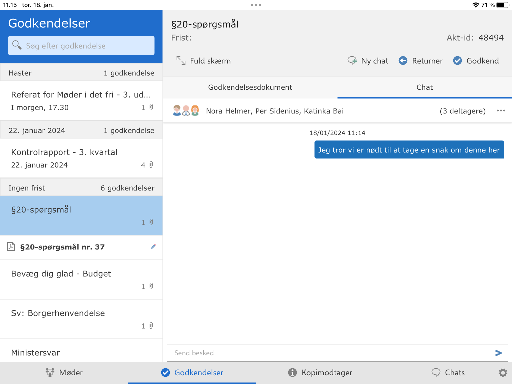The width and height of the screenshot is (512, 384).
Task: Click the send message arrow icon
Action: 498,353
